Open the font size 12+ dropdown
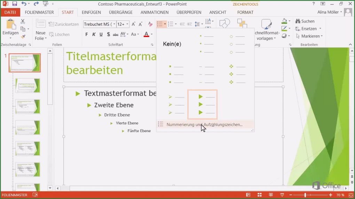The height and width of the screenshot is (199, 355). tap(127, 24)
